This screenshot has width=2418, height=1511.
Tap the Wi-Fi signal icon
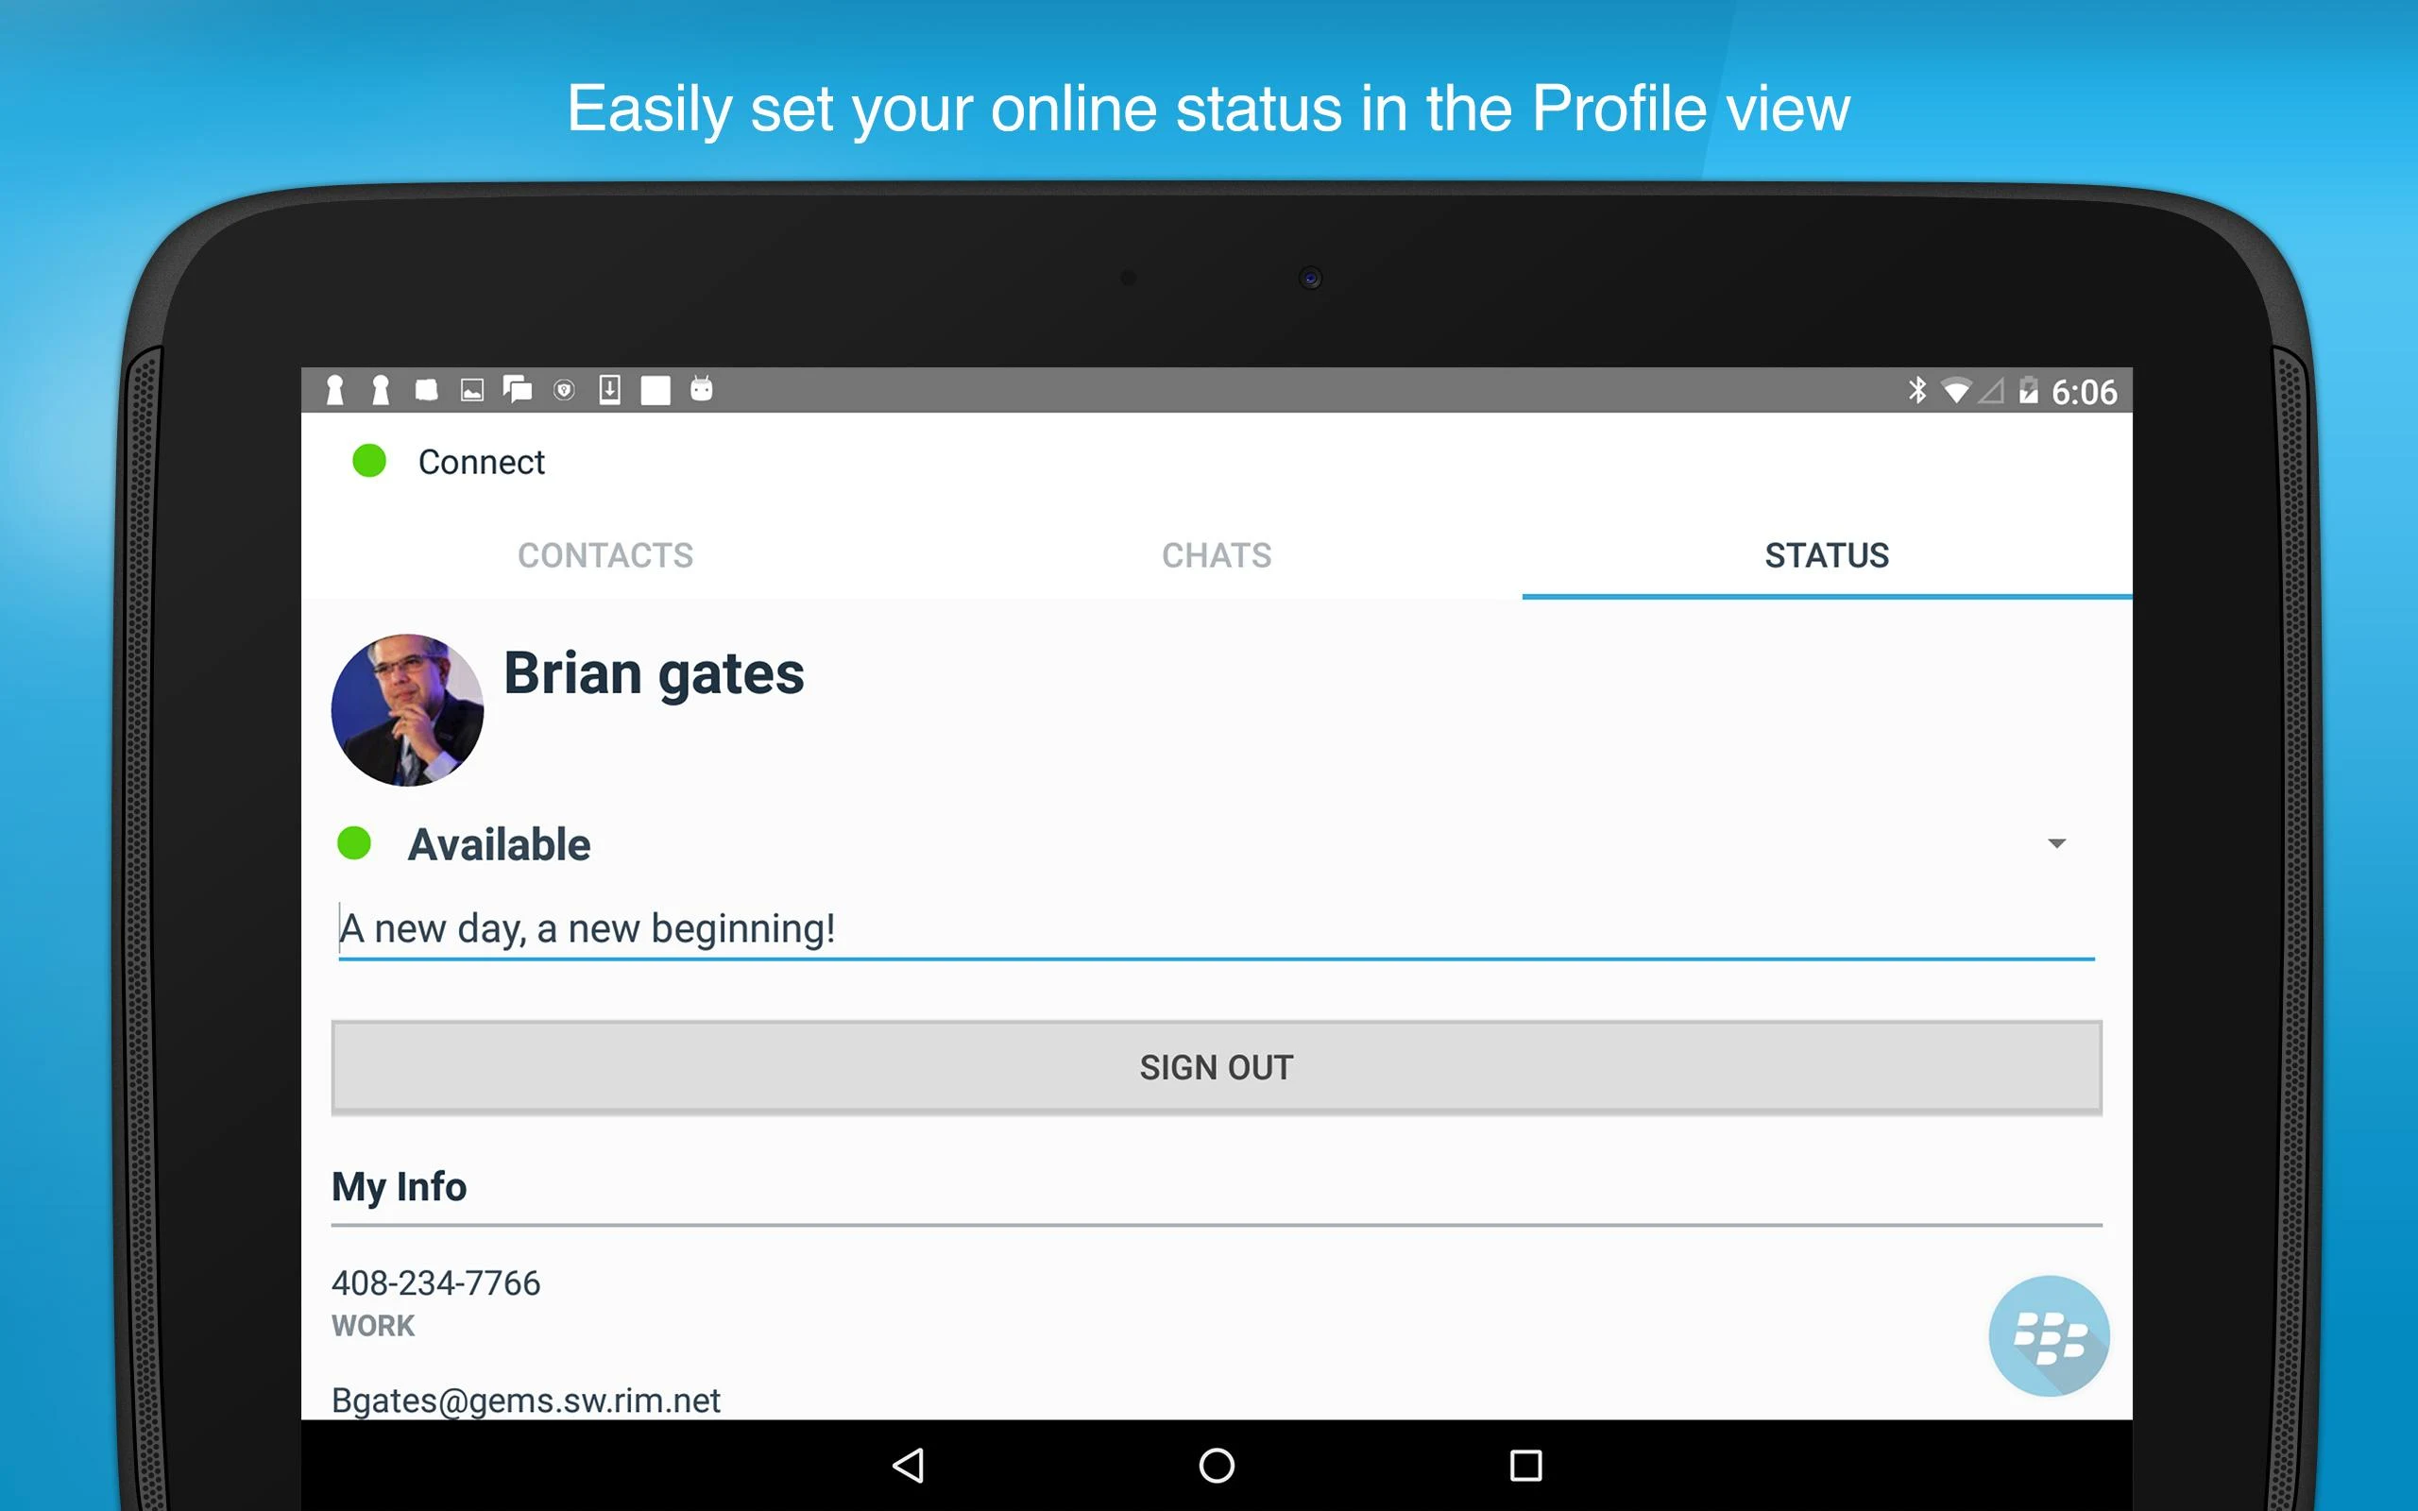click(x=1955, y=391)
